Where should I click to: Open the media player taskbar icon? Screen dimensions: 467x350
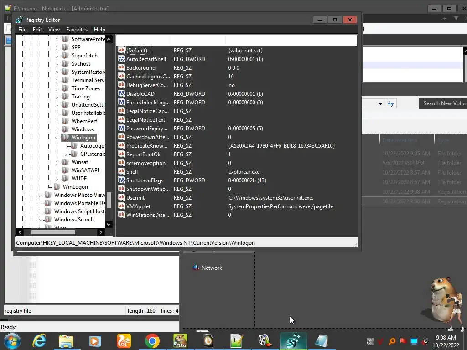tap(95, 341)
